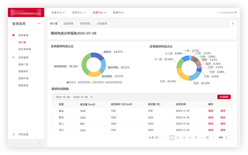Collapse the sidebar with the bottom chevron

pyautogui.click(x=39, y=143)
